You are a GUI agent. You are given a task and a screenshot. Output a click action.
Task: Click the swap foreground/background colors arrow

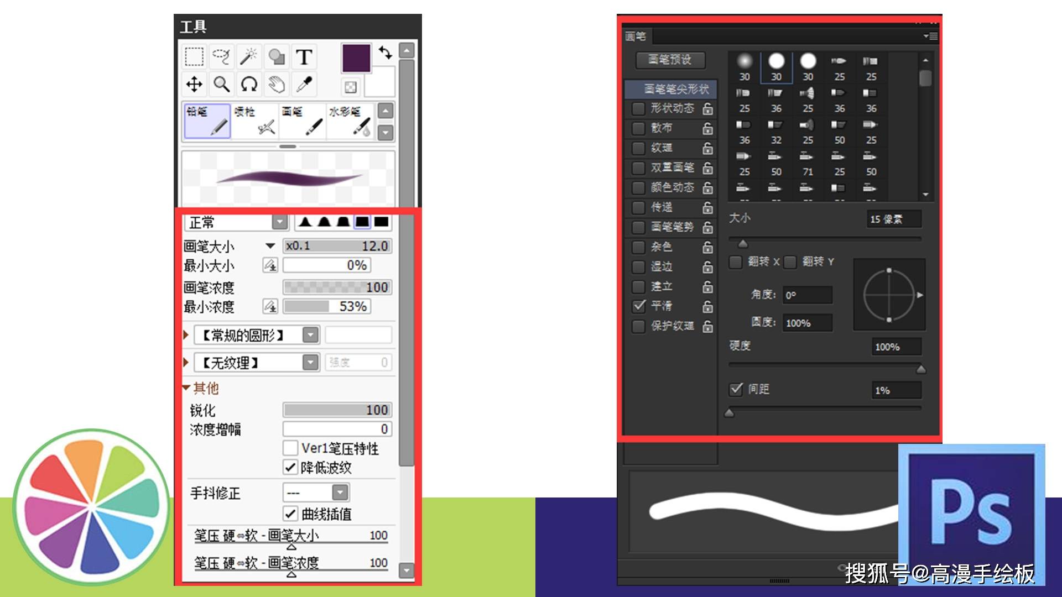click(x=386, y=53)
